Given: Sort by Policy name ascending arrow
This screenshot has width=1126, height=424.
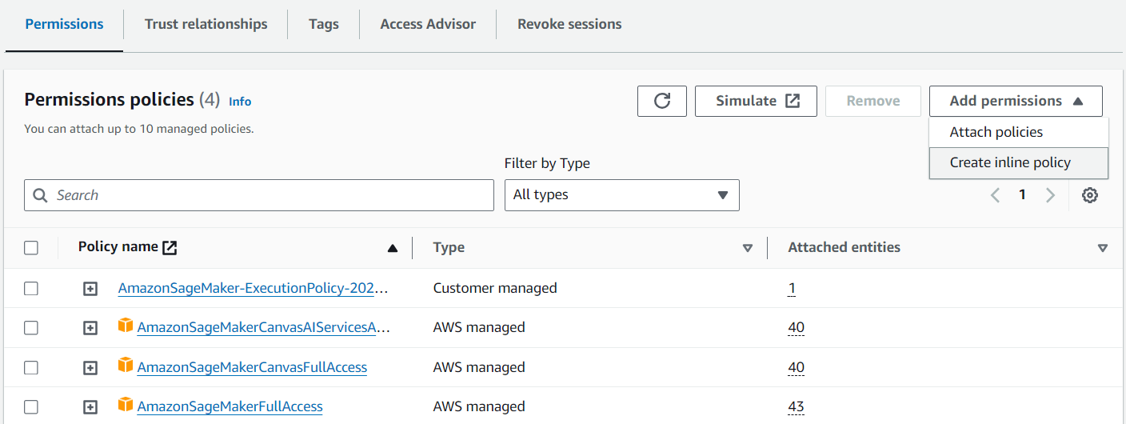Looking at the screenshot, I should click(392, 248).
